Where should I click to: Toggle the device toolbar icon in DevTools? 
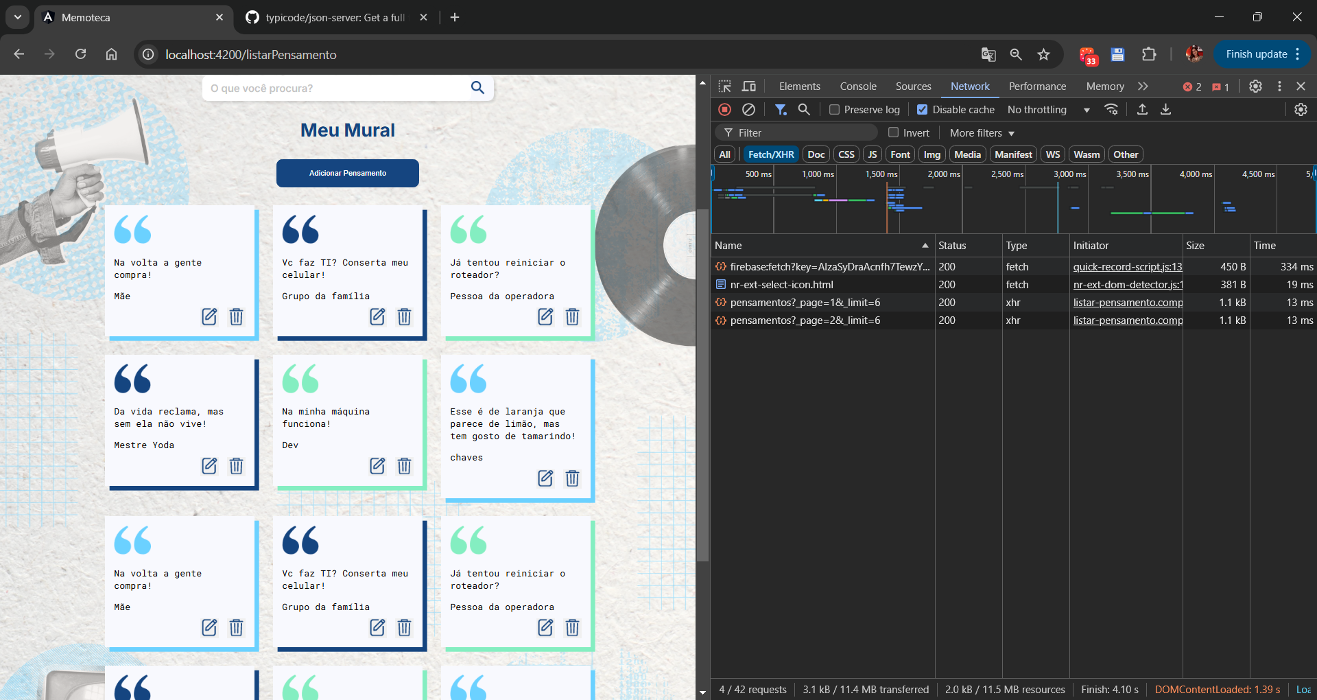tap(749, 86)
